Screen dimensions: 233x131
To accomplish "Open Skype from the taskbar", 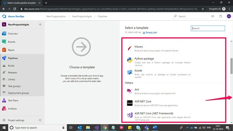I will [x=138, y=128].
